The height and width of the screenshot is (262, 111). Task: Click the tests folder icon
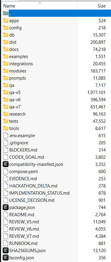coord(6,121)
